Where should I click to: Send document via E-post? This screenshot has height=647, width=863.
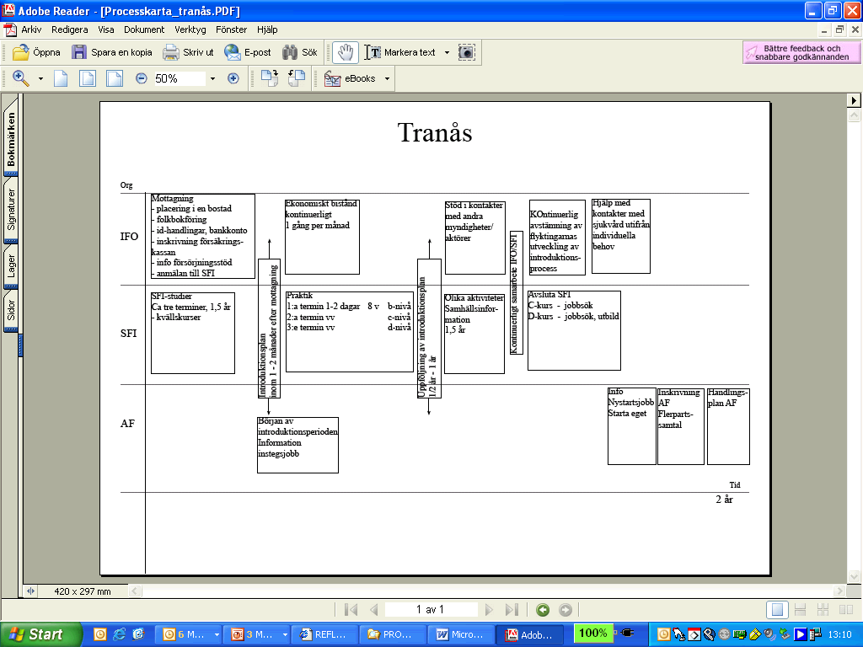248,52
